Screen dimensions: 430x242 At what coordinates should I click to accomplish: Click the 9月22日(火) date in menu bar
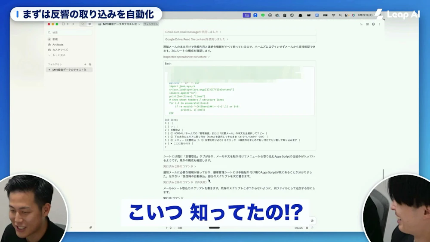click(x=365, y=15)
